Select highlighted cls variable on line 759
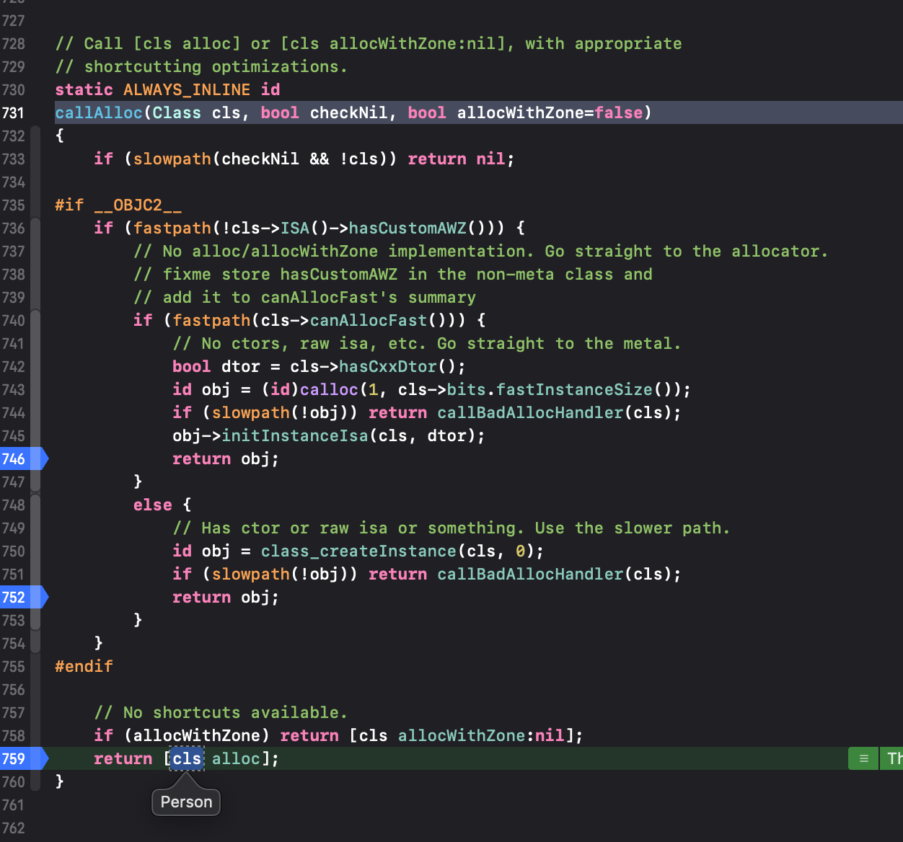 pos(187,758)
